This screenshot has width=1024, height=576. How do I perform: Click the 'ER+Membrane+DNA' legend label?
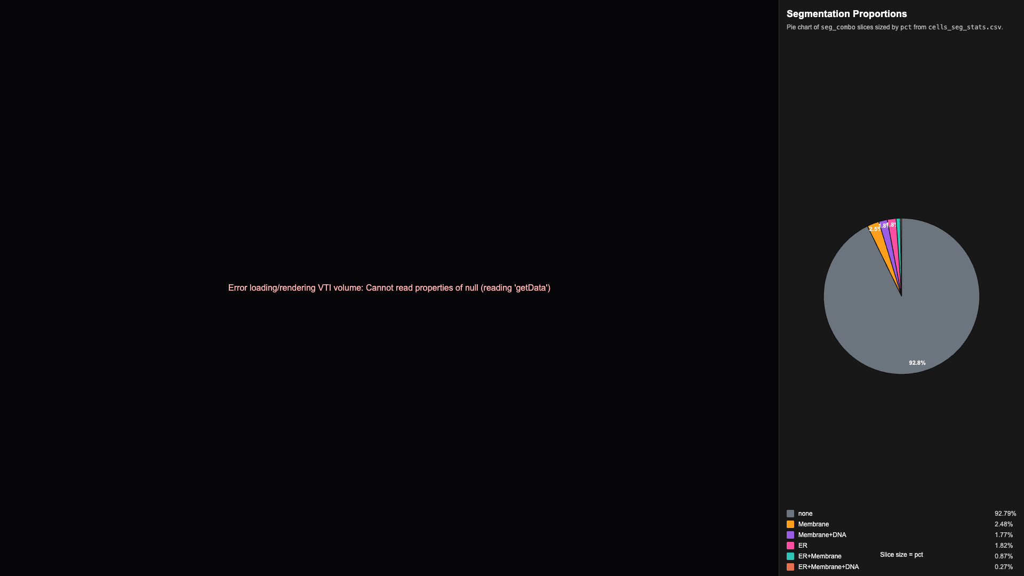tap(828, 567)
